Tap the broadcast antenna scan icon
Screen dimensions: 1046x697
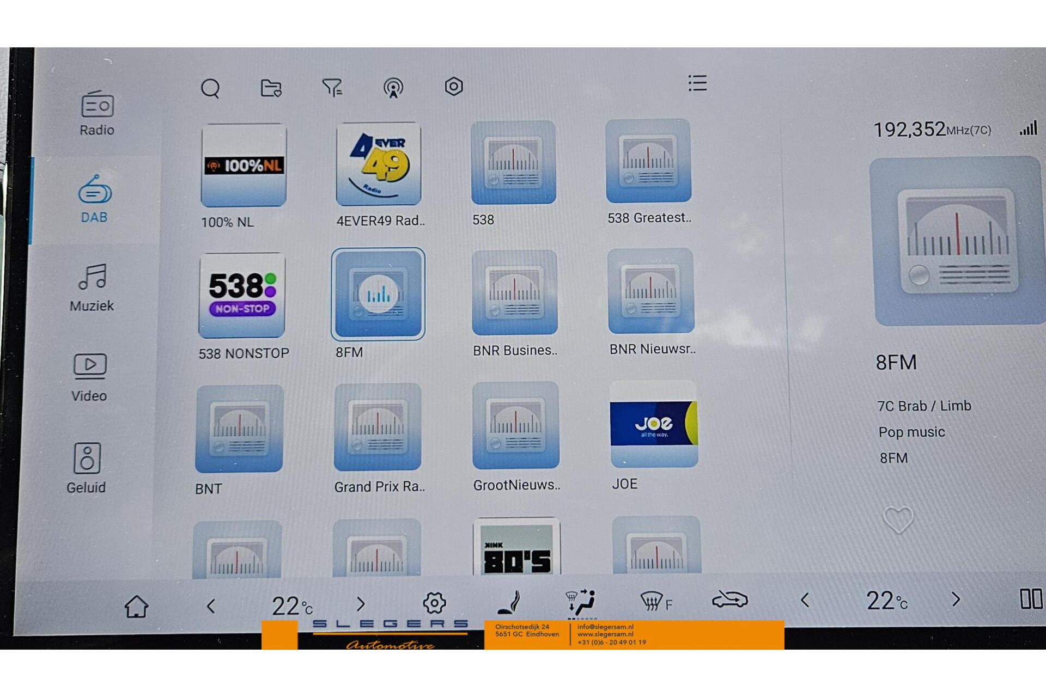pos(393,88)
